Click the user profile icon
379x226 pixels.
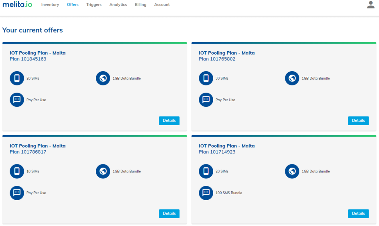click(370, 5)
